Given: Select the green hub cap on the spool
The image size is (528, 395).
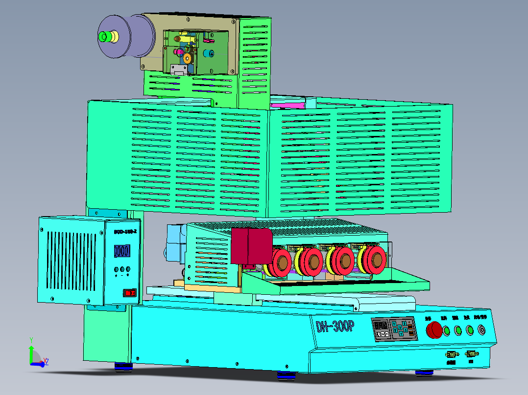Looking at the screenshot, I should click(104, 36).
